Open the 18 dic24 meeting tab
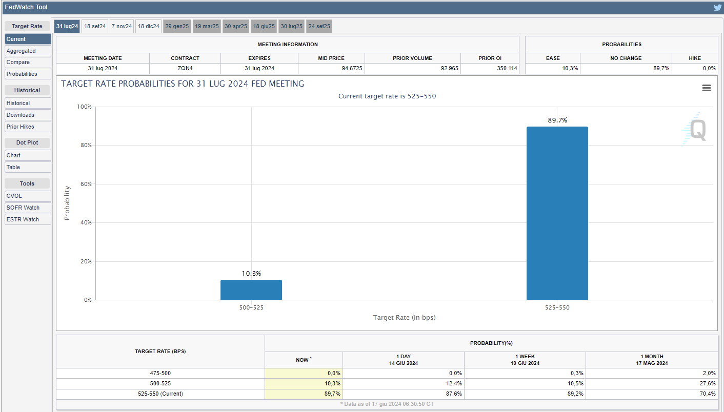 tap(149, 26)
